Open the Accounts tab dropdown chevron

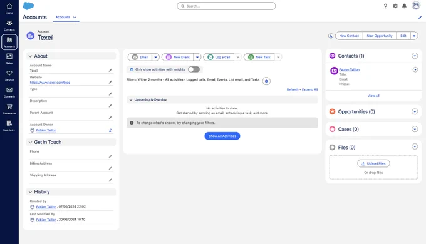(75, 17)
